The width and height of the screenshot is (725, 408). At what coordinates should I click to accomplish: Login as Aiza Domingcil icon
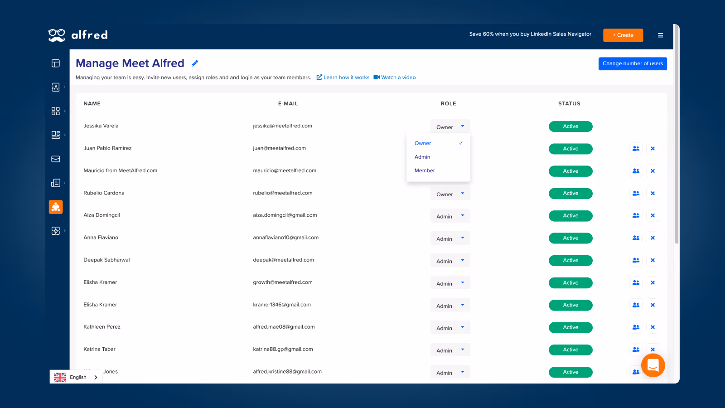[x=636, y=216]
